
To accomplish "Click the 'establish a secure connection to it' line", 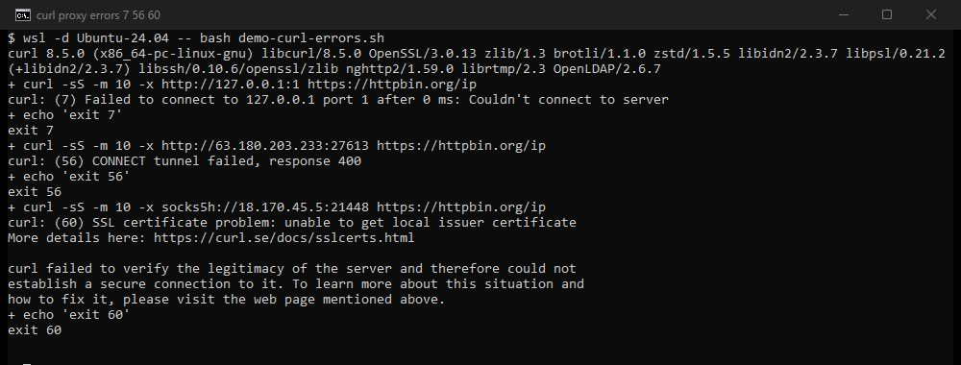I will [296, 283].
